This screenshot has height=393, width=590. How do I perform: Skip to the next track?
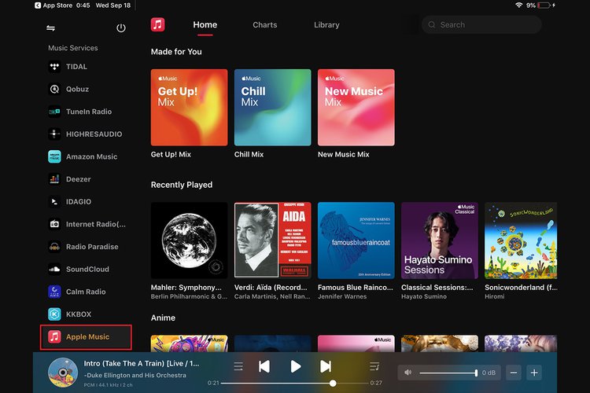pyautogui.click(x=326, y=366)
